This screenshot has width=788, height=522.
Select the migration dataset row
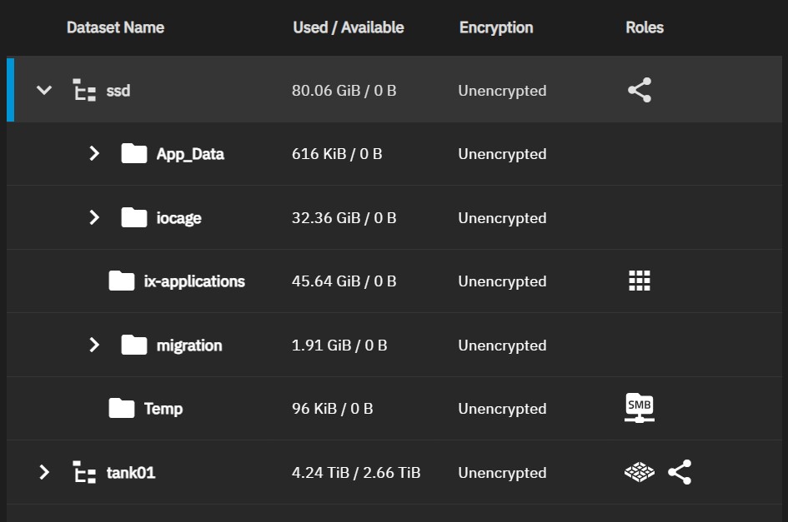click(x=394, y=345)
